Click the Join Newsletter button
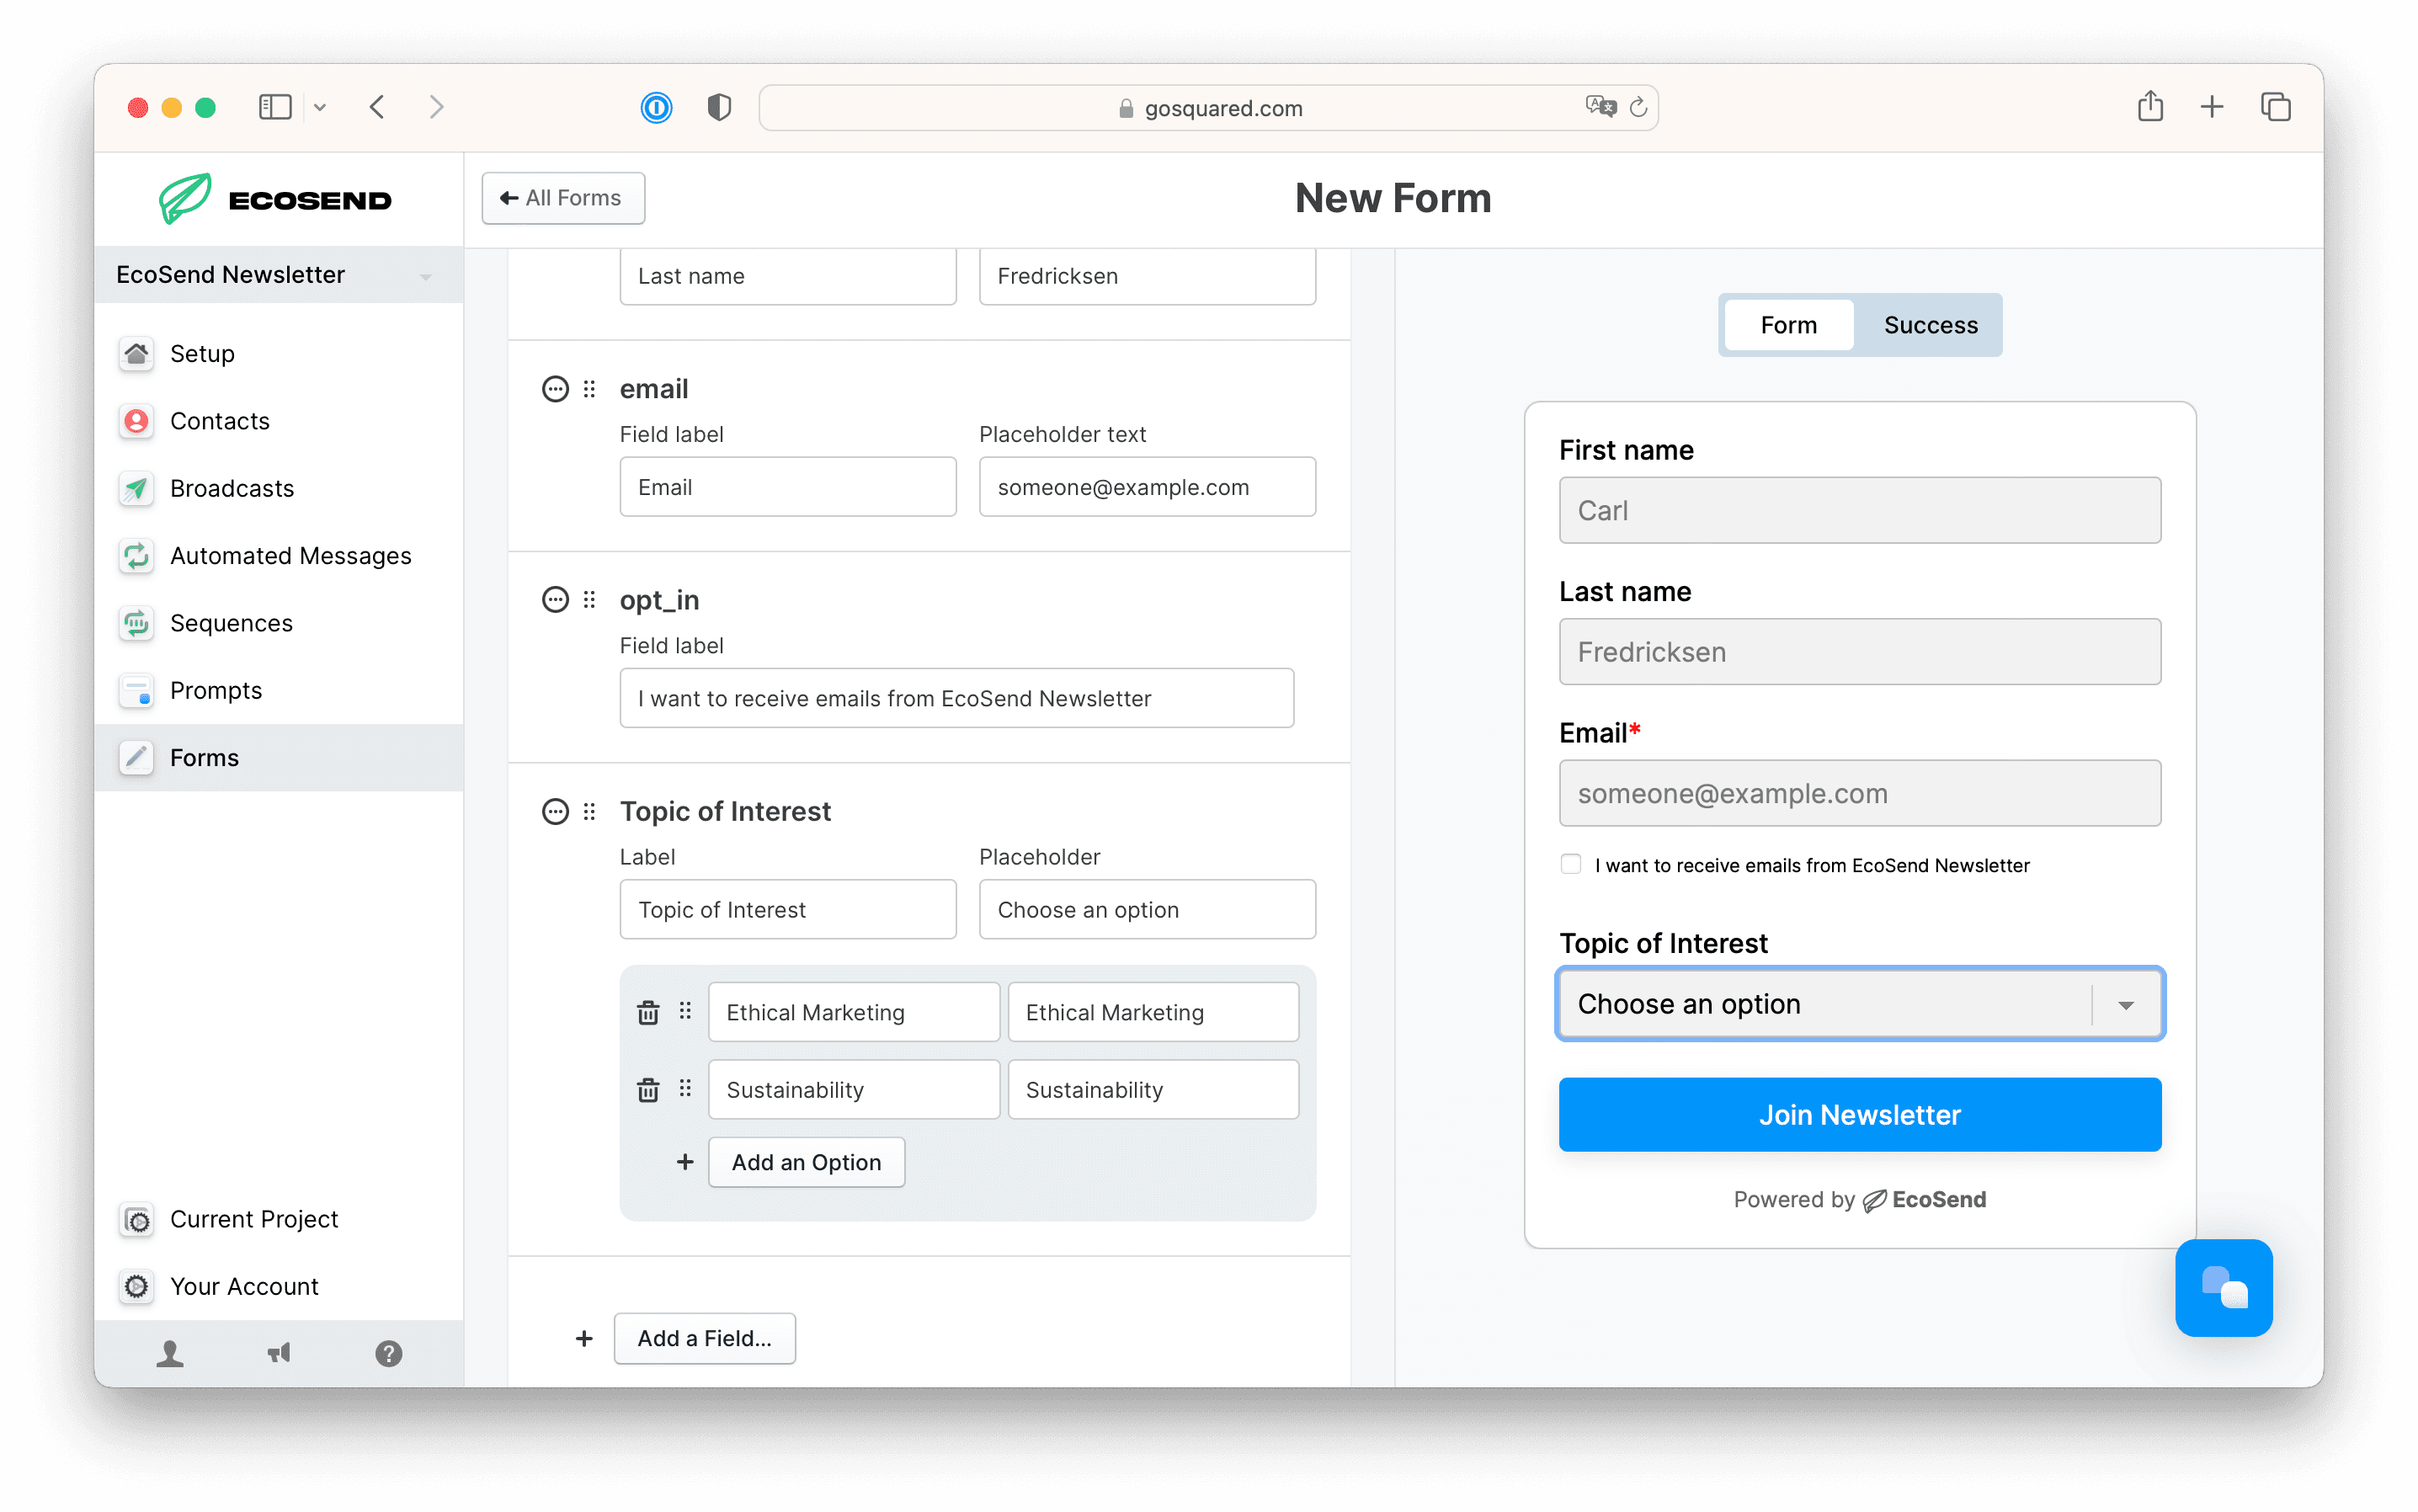Image resolution: width=2418 pixels, height=1512 pixels. 1859,1114
